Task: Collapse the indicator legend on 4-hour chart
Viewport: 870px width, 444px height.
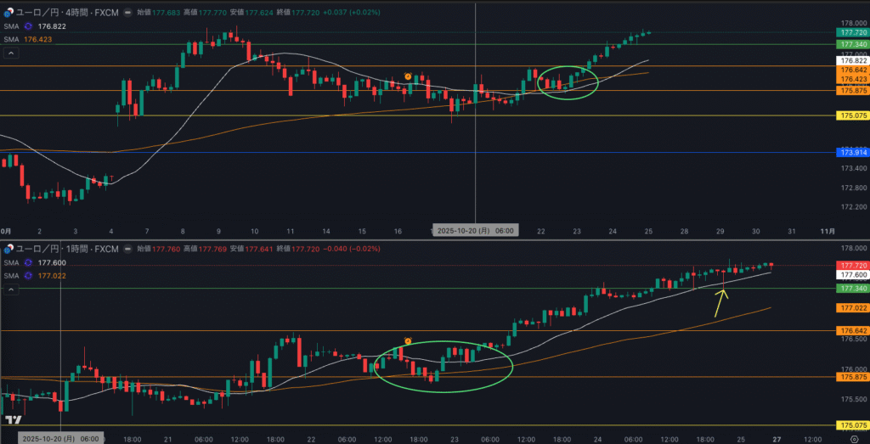Action: point(11,53)
